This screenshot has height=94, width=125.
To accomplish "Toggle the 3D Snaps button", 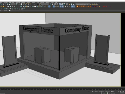I will coord(24,4).
